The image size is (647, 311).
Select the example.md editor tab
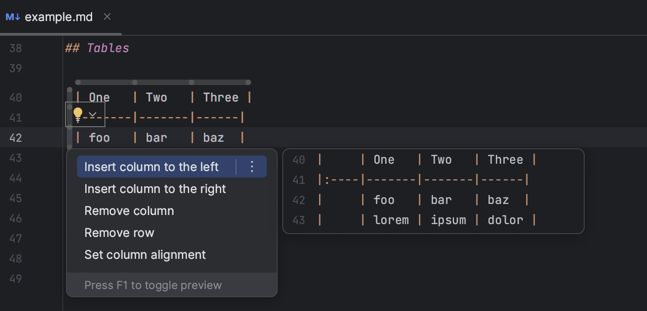(59, 16)
